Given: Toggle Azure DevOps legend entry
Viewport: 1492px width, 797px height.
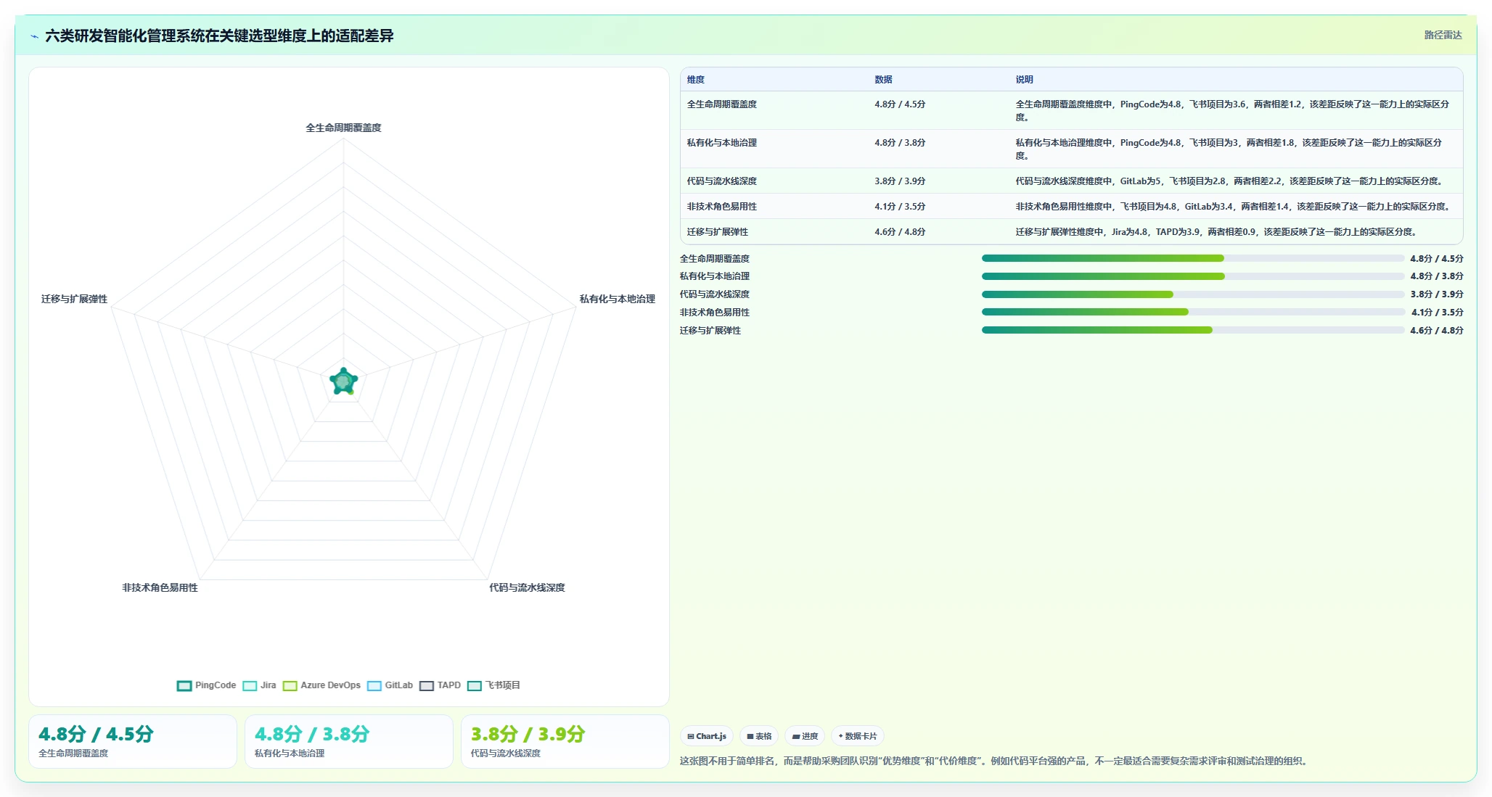Looking at the screenshot, I should [321, 685].
